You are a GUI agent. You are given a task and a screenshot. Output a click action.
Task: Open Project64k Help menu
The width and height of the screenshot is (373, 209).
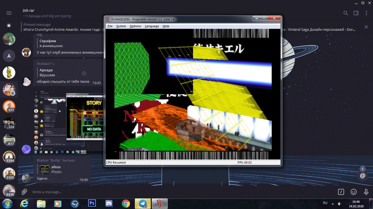click(166, 26)
